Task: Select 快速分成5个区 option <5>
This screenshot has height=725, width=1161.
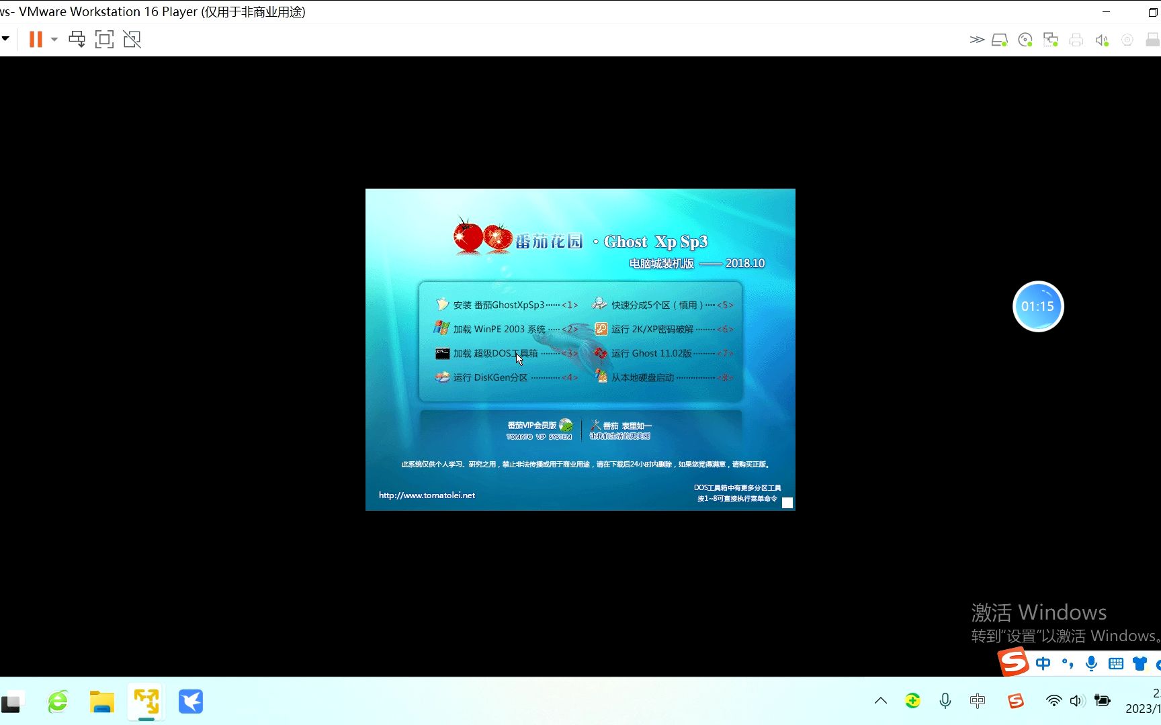Action: [663, 305]
